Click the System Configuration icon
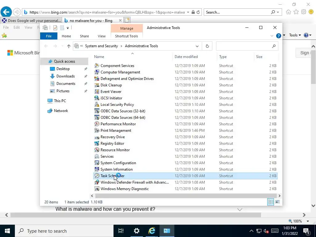Image resolution: width=316 pixels, height=237 pixels. point(97,163)
